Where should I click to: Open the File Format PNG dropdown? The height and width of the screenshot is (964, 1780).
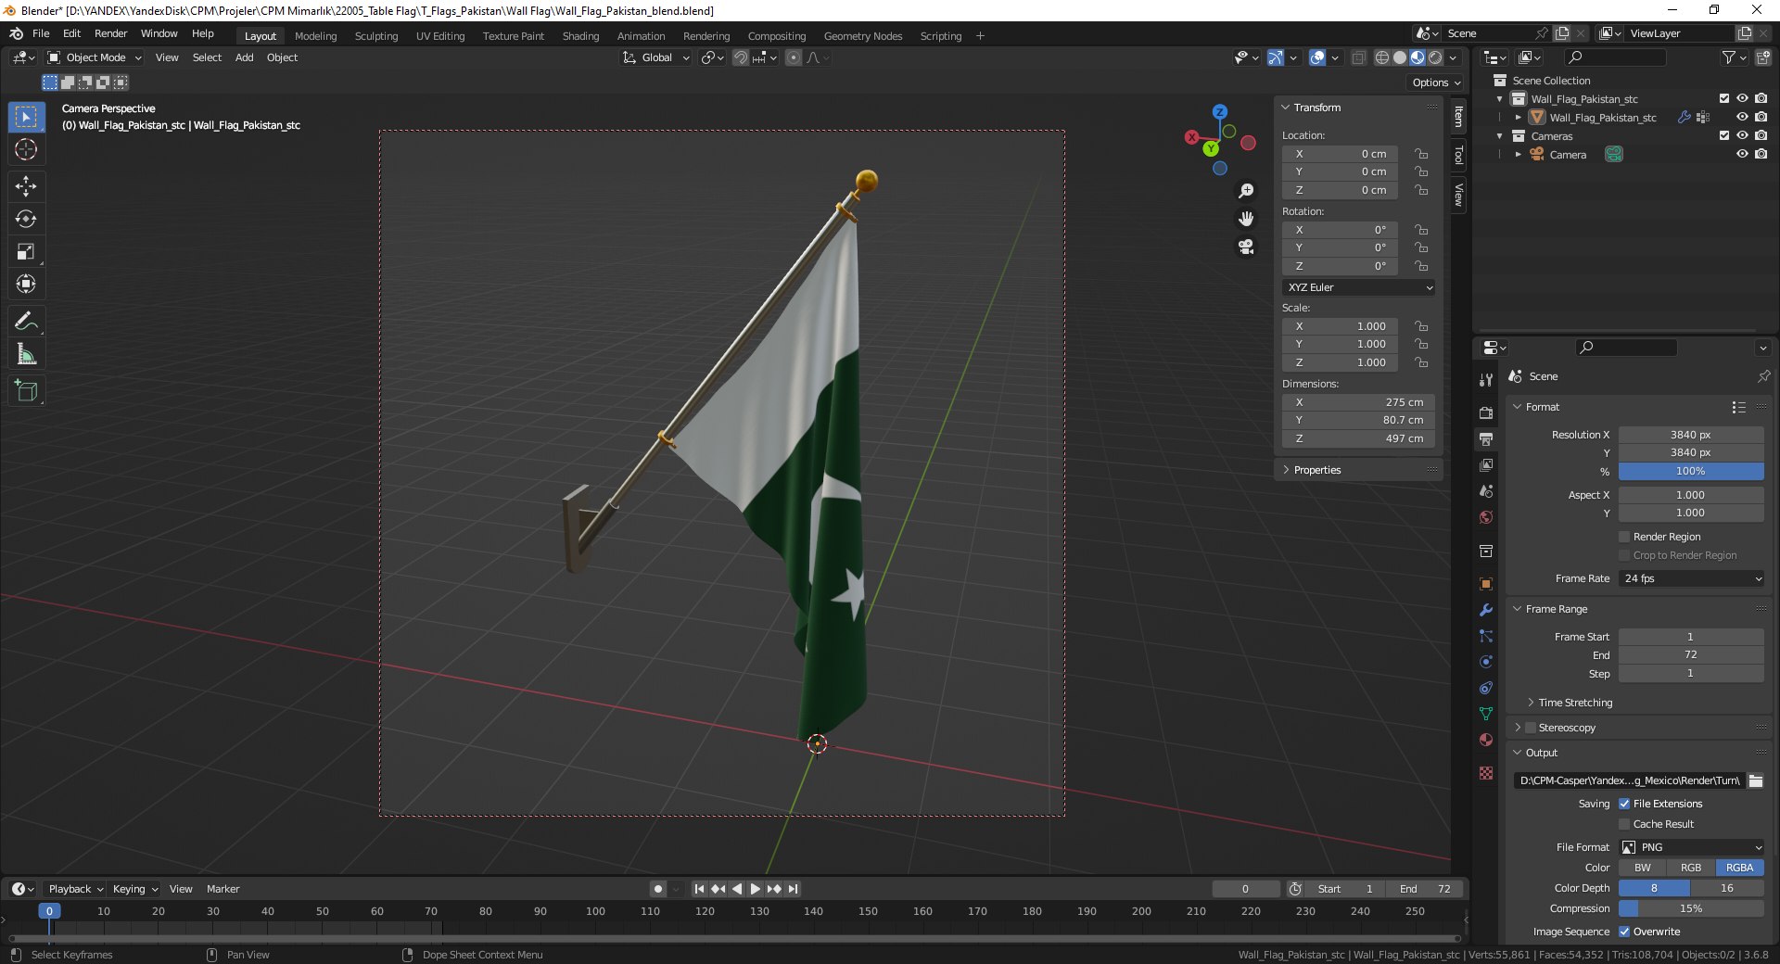[1692, 847]
